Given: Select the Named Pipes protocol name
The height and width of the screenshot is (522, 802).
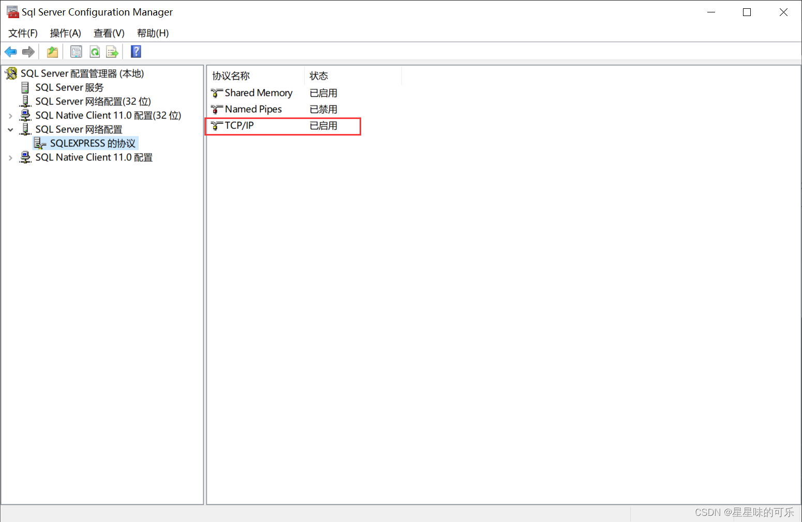Looking at the screenshot, I should (254, 110).
